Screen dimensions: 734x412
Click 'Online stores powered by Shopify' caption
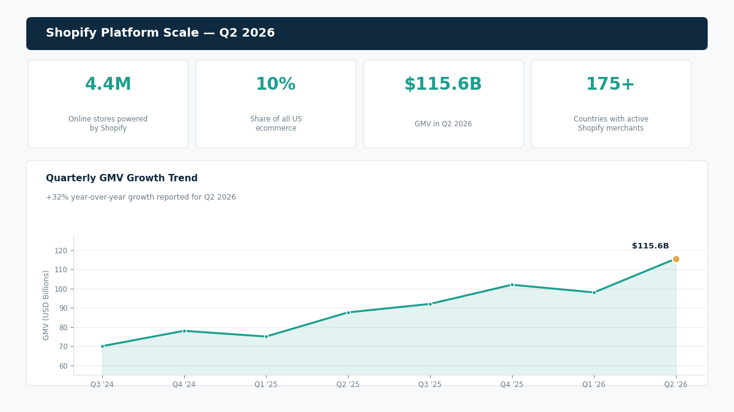pos(108,124)
